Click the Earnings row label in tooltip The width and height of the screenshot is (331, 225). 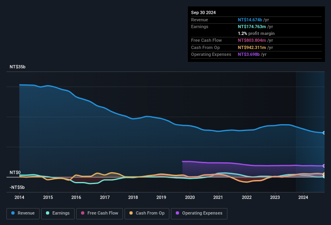coord(200,27)
